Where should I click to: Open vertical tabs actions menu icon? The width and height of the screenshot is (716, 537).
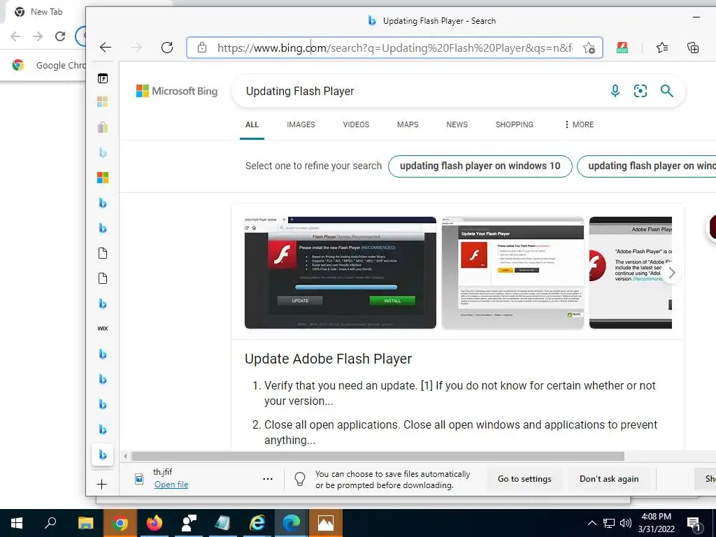103,78
